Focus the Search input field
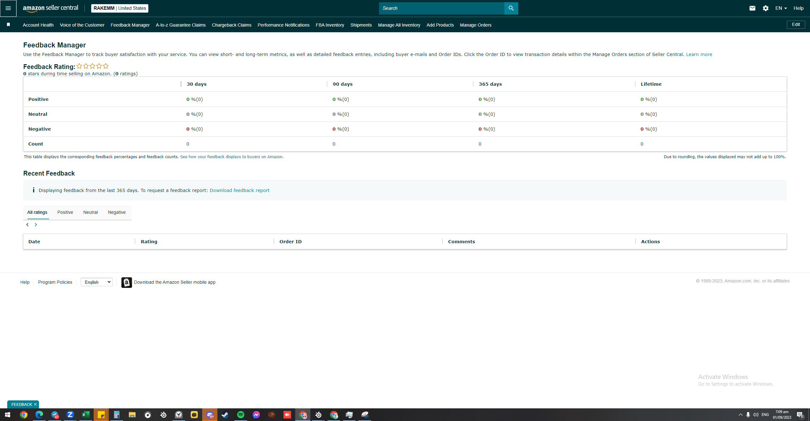The image size is (810, 421). coord(442,8)
